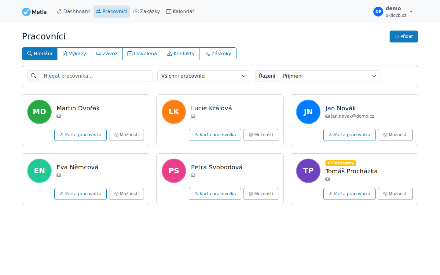This screenshot has height=275, width=440.
Task: Open Karta pracovníka for Eva Němcová
Action: point(80,194)
